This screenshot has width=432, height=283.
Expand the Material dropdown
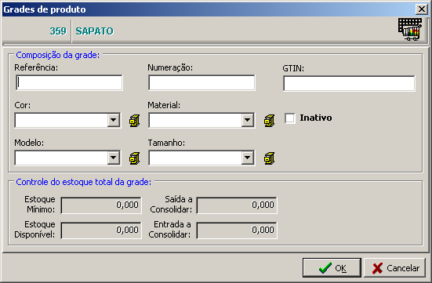coord(248,120)
